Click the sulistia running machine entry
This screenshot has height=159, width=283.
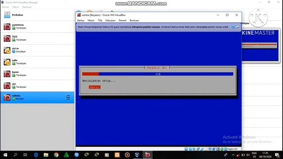click(37, 97)
